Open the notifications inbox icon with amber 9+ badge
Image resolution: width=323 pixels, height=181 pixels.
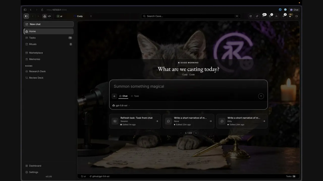[290, 16]
